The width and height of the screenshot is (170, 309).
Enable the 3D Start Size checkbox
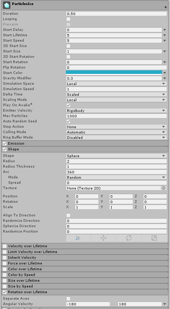click(x=68, y=46)
